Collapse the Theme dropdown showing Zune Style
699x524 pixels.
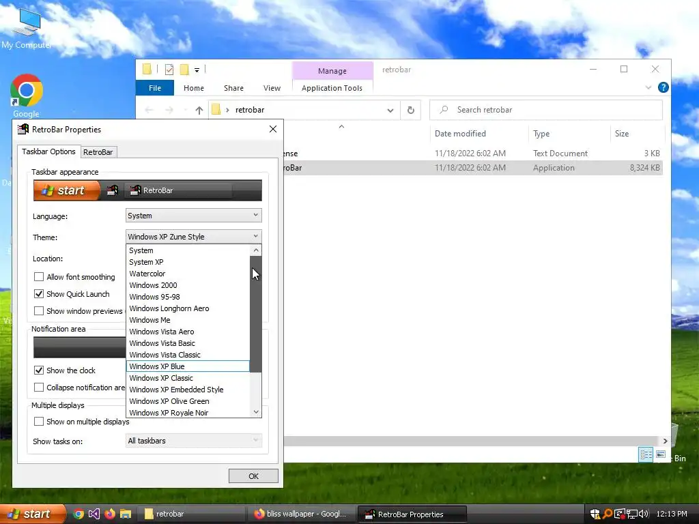pos(193,236)
